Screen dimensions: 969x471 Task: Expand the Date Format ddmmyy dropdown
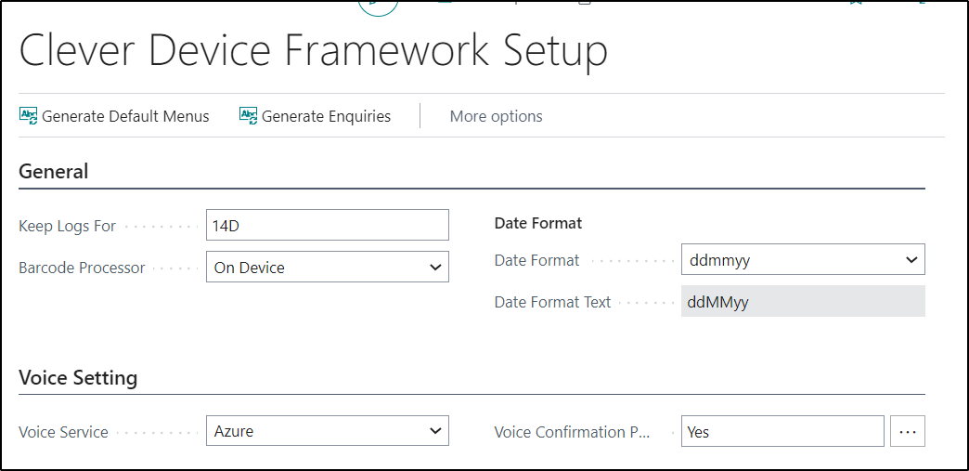coord(803,259)
